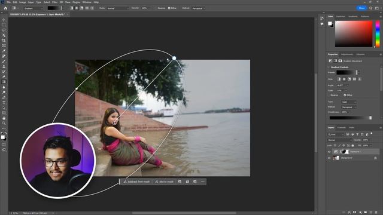
Task: Add a layer mask from Layers footer
Action: (355, 213)
